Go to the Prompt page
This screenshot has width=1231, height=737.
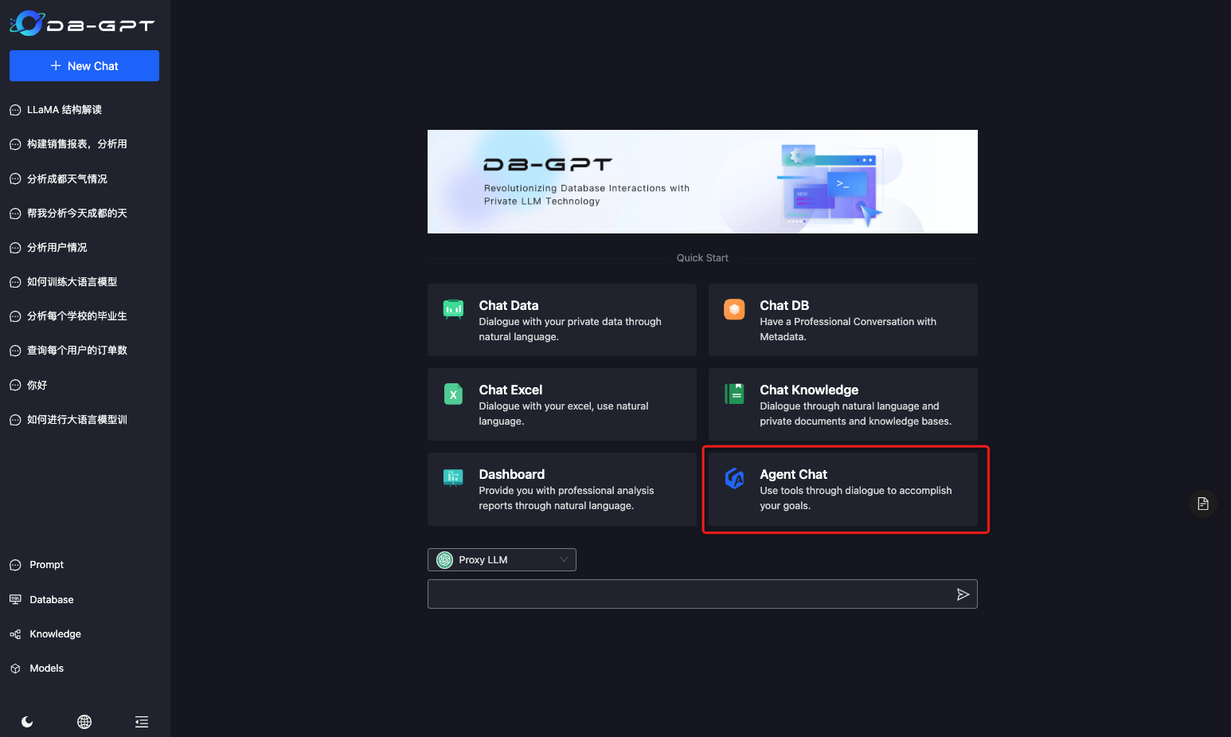[46, 565]
